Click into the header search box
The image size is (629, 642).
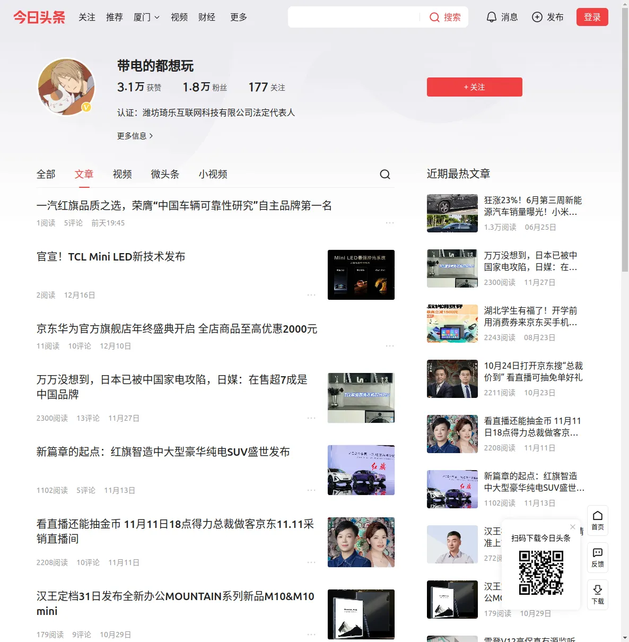click(x=354, y=17)
